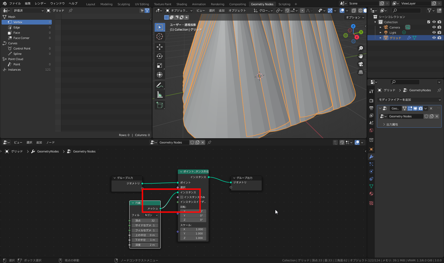Activate the 3D Cursor tool
Screen dimensions: 444x263
160,36
